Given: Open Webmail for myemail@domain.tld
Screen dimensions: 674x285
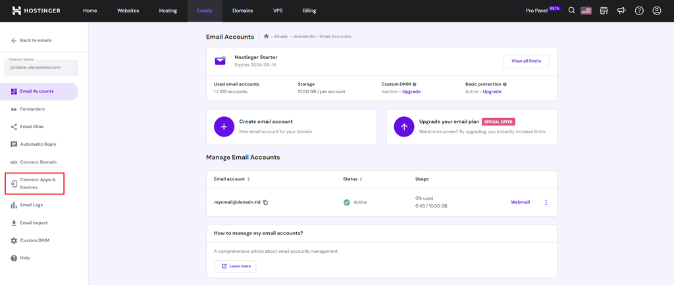Looking at the screenshot, I should click(520, 202).
